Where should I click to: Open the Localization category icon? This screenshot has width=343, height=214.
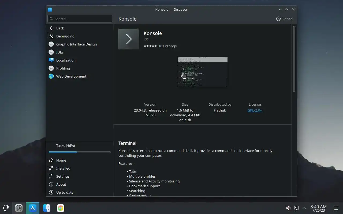point(51,60)
